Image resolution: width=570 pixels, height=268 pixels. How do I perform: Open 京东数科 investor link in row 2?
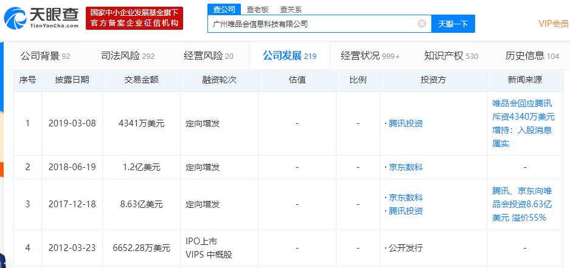pyautogui.click(x=405, y=167)
